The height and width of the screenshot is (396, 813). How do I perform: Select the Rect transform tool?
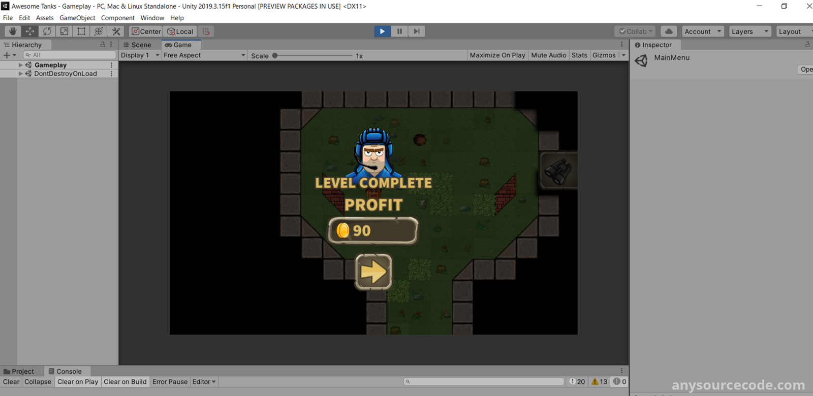coord(81,31)
